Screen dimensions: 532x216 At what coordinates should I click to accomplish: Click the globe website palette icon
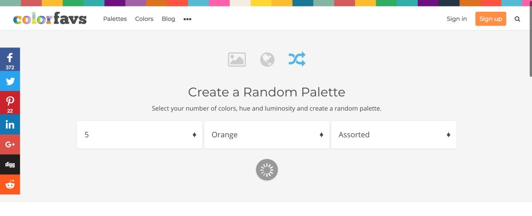tap(267, 60)
